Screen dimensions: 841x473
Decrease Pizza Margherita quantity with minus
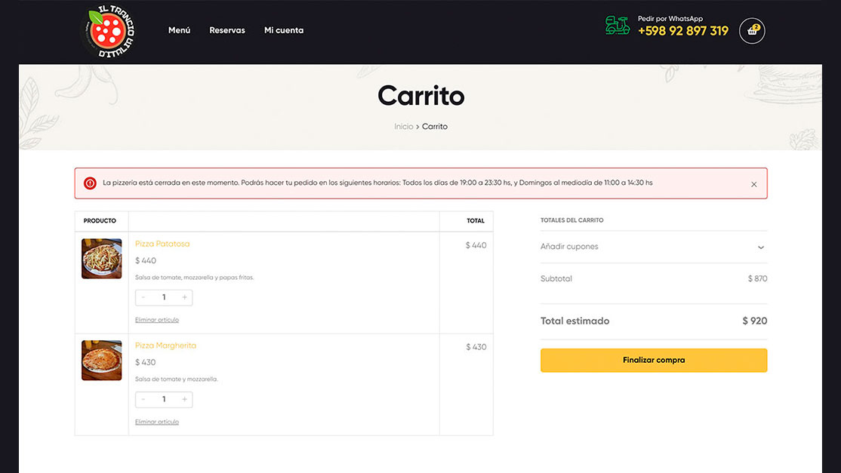pos(143,399)
